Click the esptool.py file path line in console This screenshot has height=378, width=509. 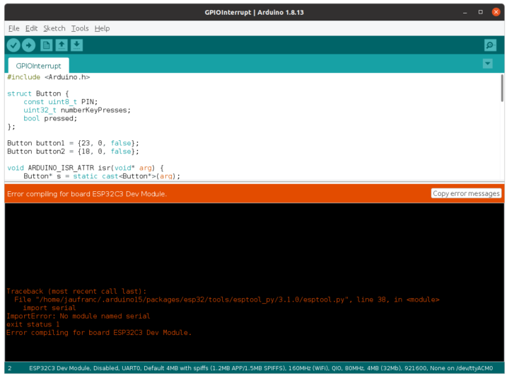point(227,299)
